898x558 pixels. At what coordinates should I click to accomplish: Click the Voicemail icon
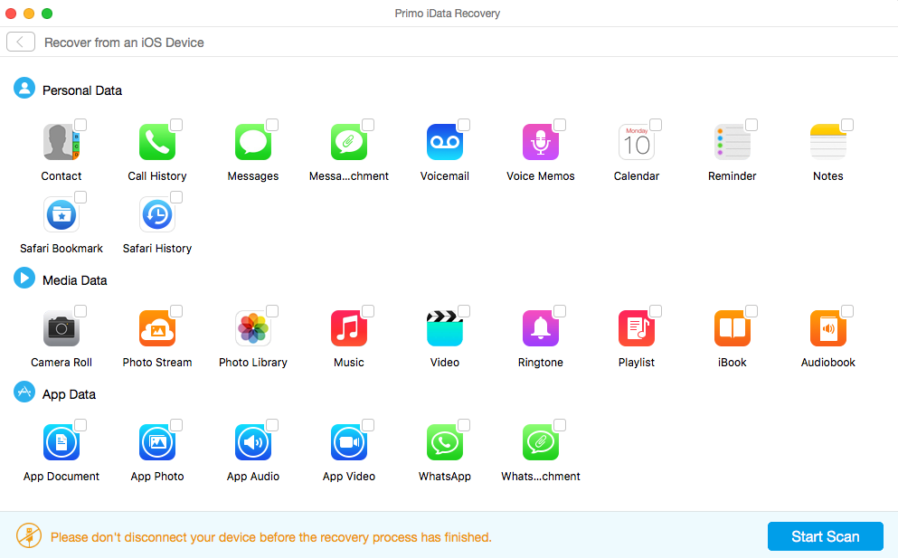444,142
